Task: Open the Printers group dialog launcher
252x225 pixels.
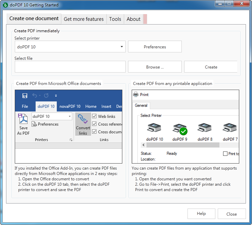Action: [71, 140]
